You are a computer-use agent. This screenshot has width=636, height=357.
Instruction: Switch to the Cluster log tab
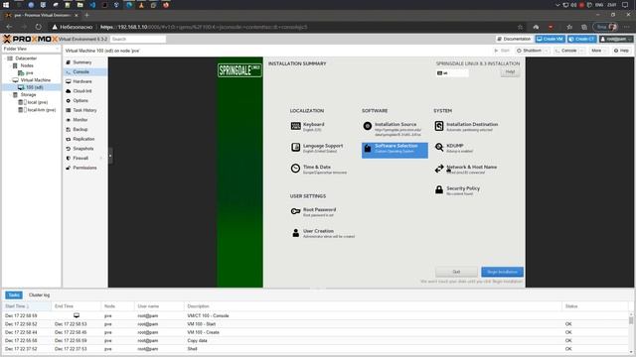(x=39, y=296)
